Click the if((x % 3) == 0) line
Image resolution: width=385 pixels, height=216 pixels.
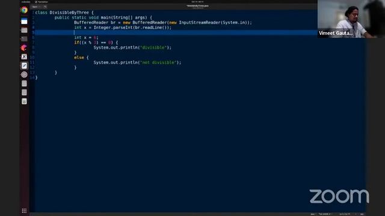point(96,43)
